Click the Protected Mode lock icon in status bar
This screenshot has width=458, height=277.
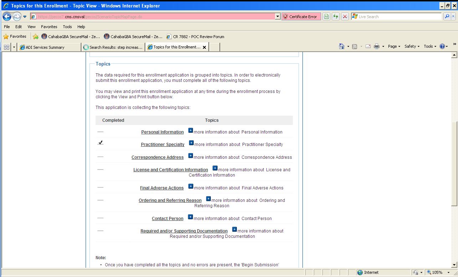(x=416, y=272)
